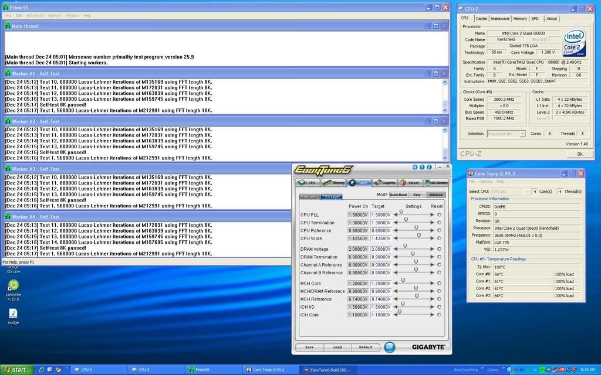
Task: Click the Prime95 icon in its title bar
Action: click(x=5, y=7)
